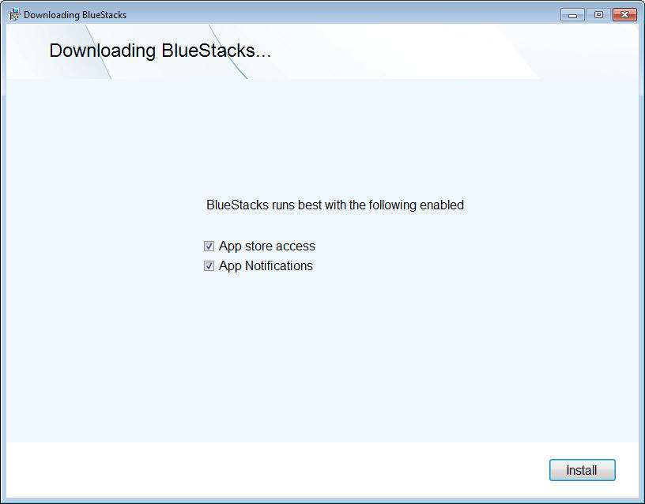This screenshot has width=645, height=504.
Task: Disable the App Notifications checkbox
Action: pyautogui.click(x=209, y=266)
